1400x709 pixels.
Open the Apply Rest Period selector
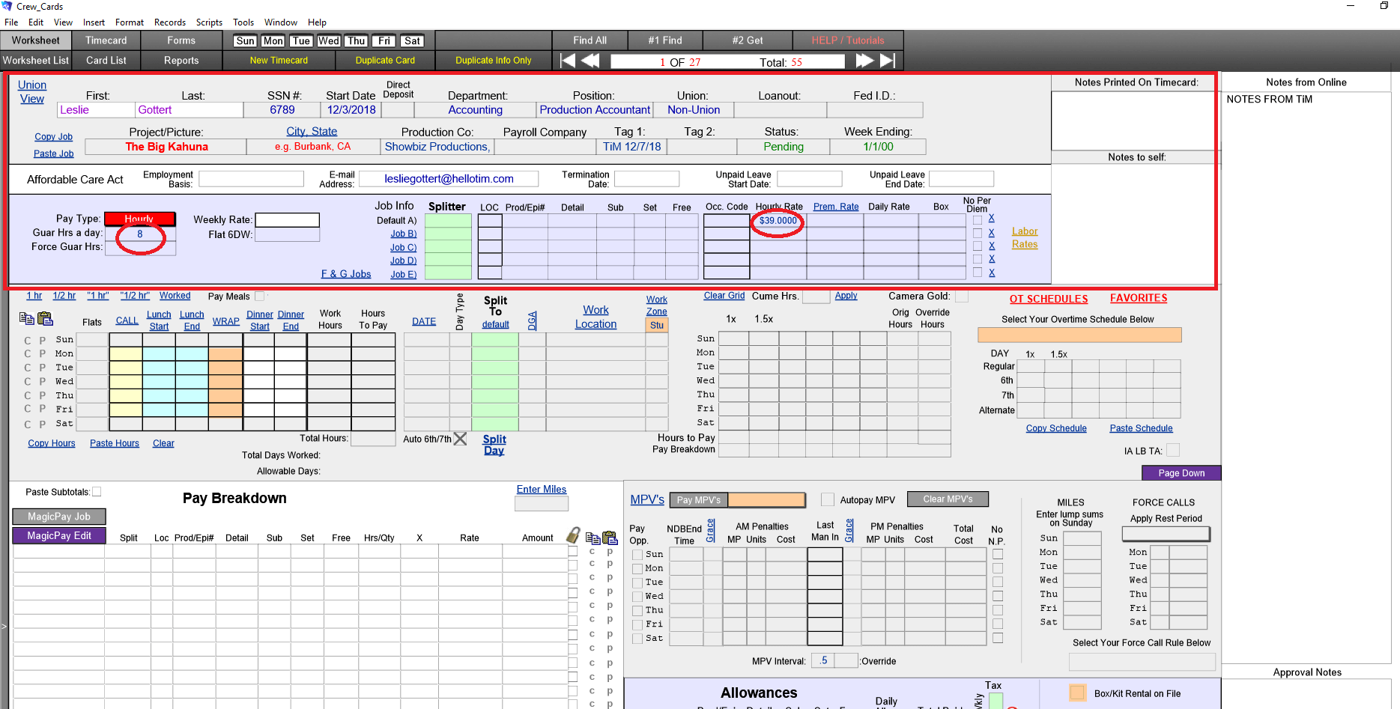click(1166, 534)
